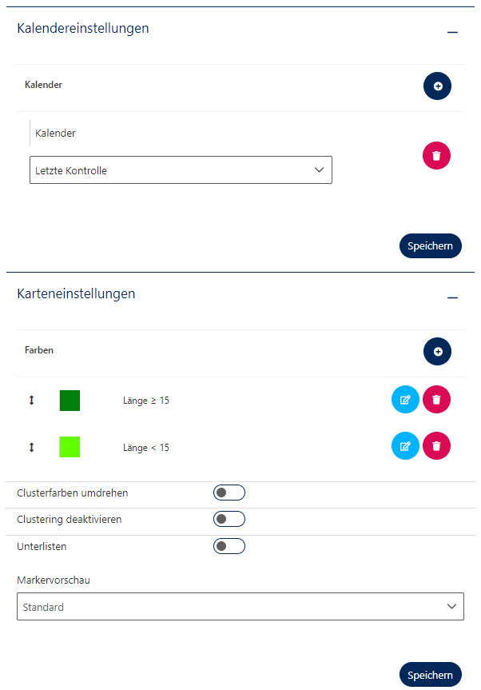Open Markervorschau Standard dropdown
Image resolution: width=481 pixels, height=690 pixels.
240,607
